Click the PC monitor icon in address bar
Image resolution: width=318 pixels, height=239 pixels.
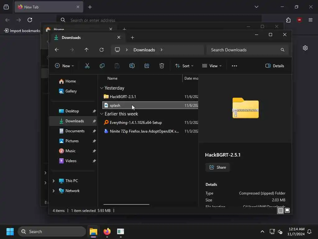click(x=117, y=50)
